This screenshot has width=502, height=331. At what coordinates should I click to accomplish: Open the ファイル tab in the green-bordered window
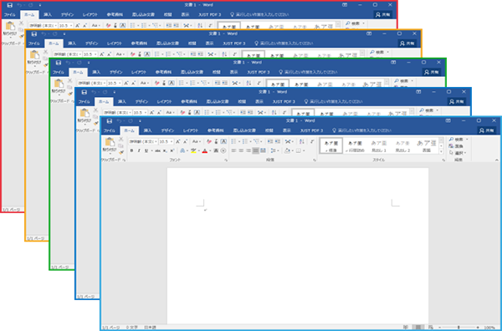(x=59, y=72)
